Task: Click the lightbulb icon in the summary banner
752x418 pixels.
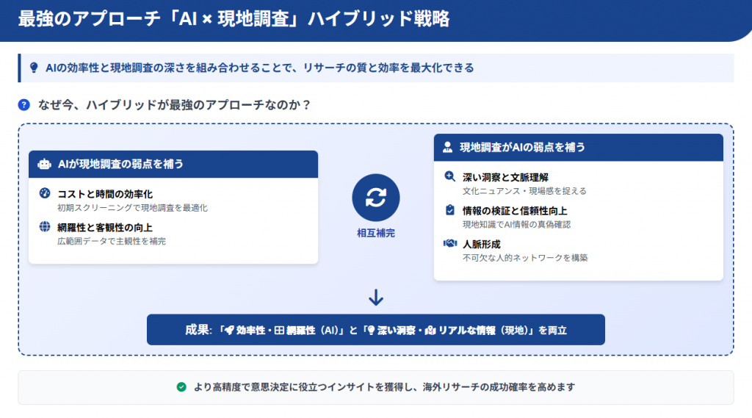Action: tap(34, 68)
